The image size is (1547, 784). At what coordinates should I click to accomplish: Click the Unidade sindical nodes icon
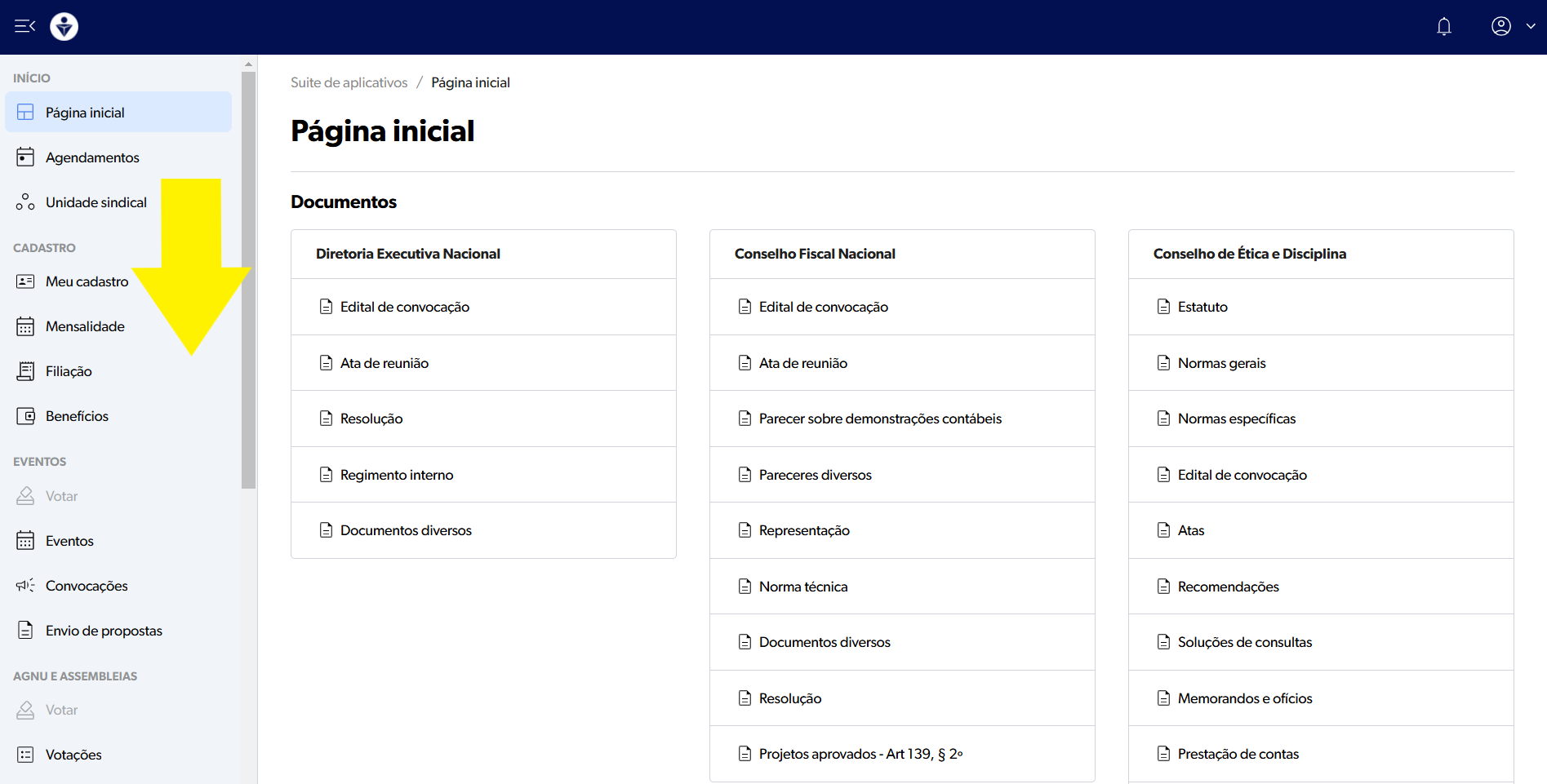pos(25,202)
